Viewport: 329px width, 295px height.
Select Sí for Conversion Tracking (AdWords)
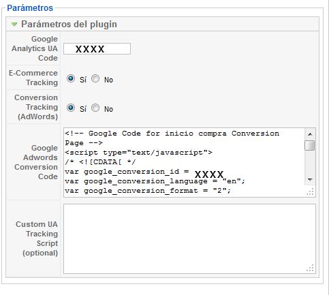point(71,108)
